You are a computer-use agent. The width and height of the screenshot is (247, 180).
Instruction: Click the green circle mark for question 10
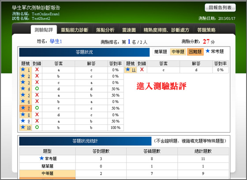pyautogui.click(x=37, y=127)
